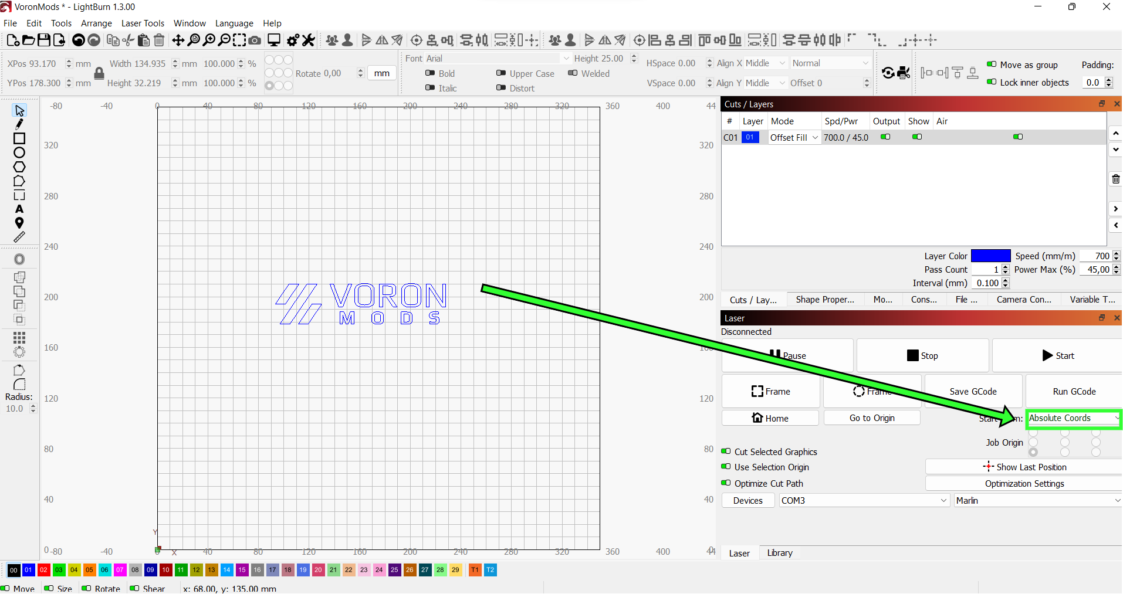Click the Redo arrow icon

(94, 40)
